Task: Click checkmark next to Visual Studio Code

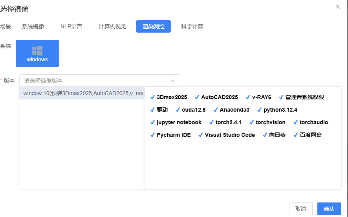Action: point(201,135)
